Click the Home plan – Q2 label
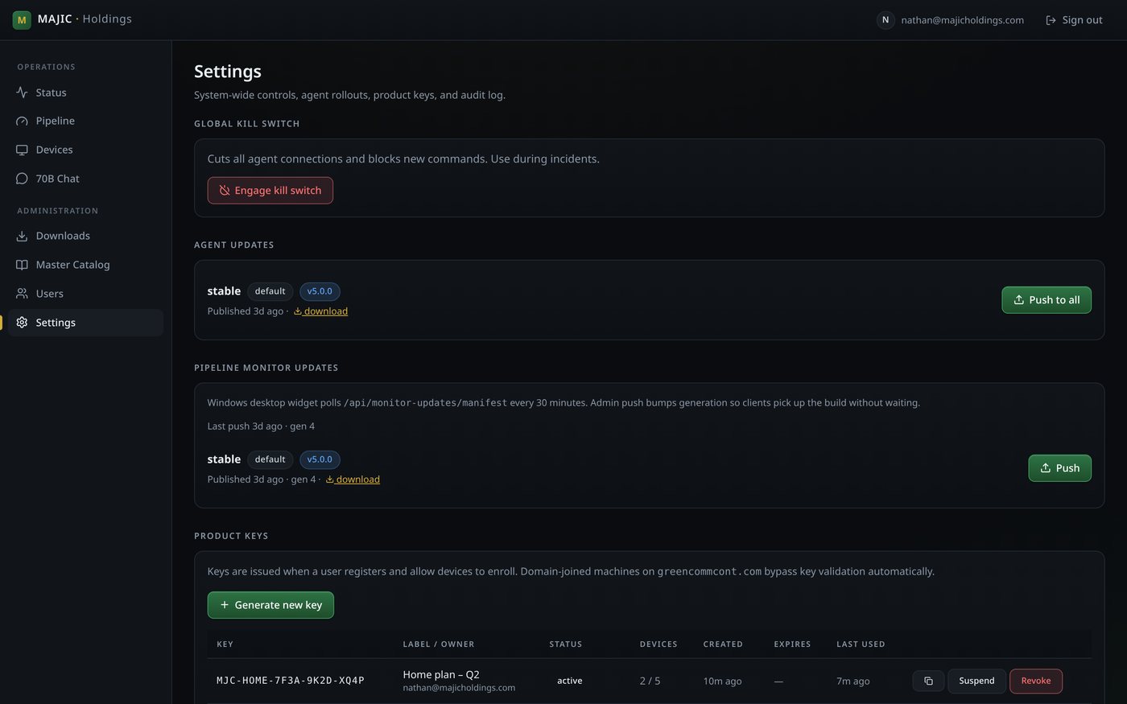Image resolution: width=1127 pixels, height=704 pixels. (441, 674)
